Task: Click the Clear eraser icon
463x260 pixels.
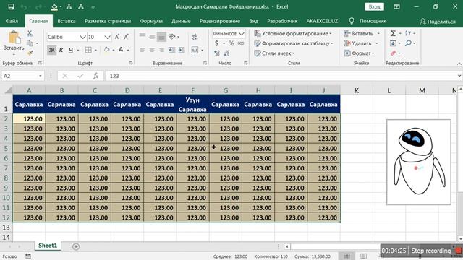Action: (x=393, y=53)
